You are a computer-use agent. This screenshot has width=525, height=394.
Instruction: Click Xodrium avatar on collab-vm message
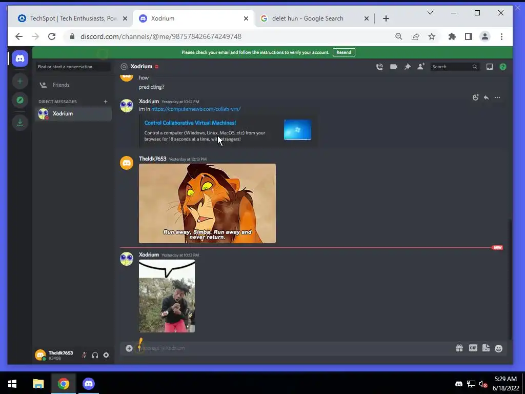tap(127, 106)
